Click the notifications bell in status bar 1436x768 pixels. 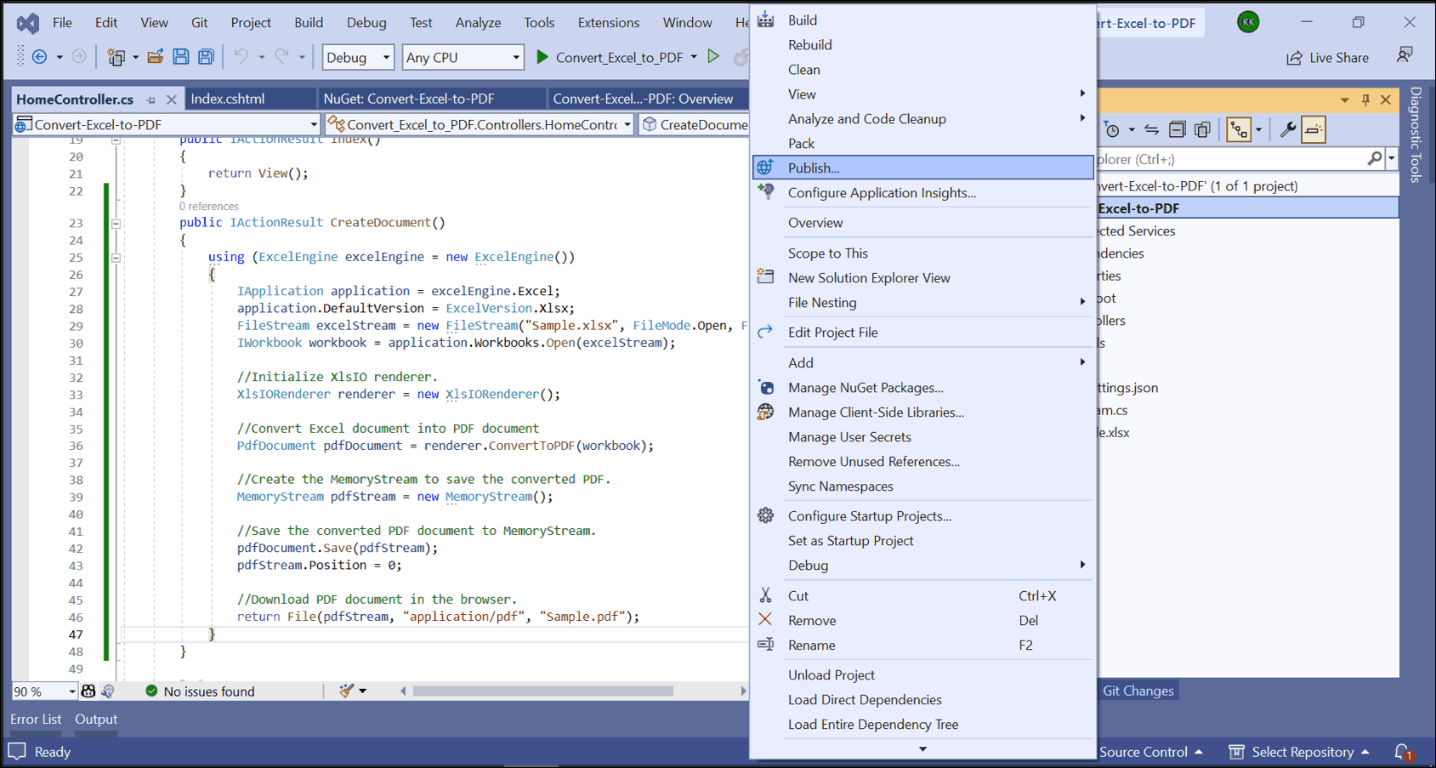[x=1403, y=752]
